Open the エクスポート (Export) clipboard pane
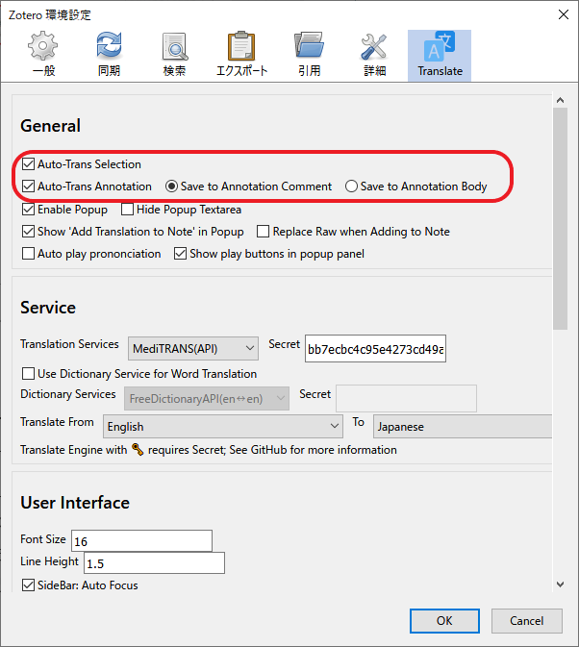 [241, 55]
